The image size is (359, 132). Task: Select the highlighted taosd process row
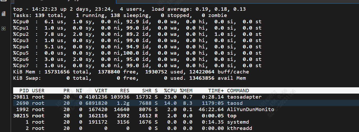point(137,103)
